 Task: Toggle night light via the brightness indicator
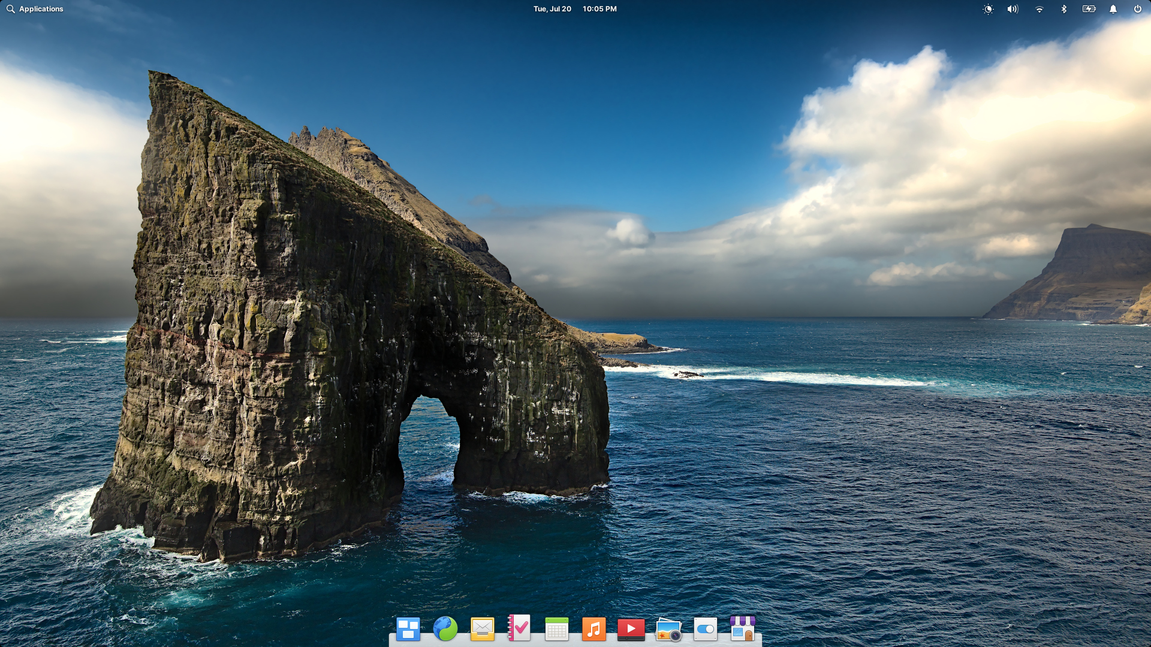(x=987, y=9)
